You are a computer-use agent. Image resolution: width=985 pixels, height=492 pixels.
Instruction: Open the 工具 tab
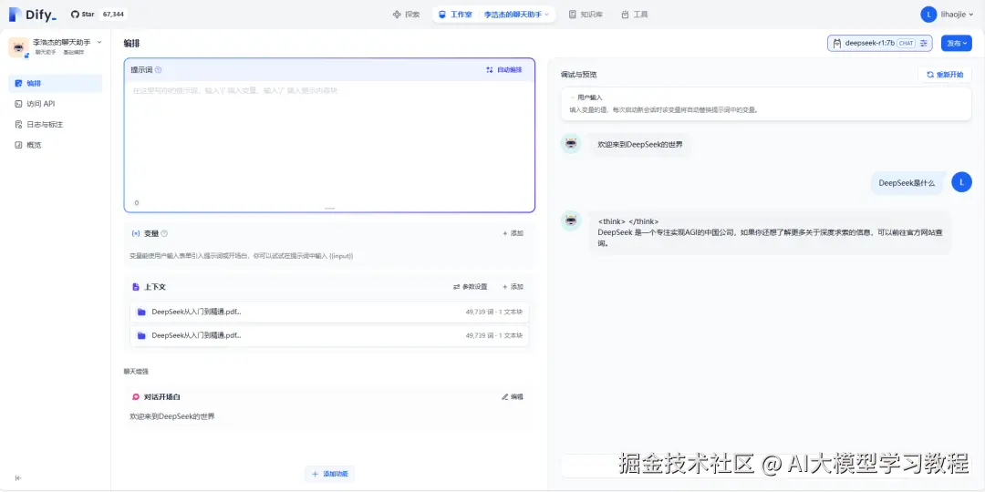[634, 15]
